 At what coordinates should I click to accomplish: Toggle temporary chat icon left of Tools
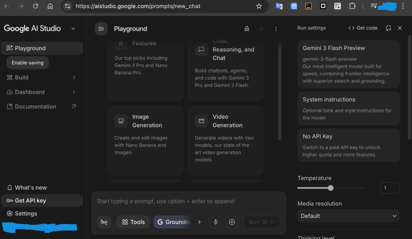[104, 222]
